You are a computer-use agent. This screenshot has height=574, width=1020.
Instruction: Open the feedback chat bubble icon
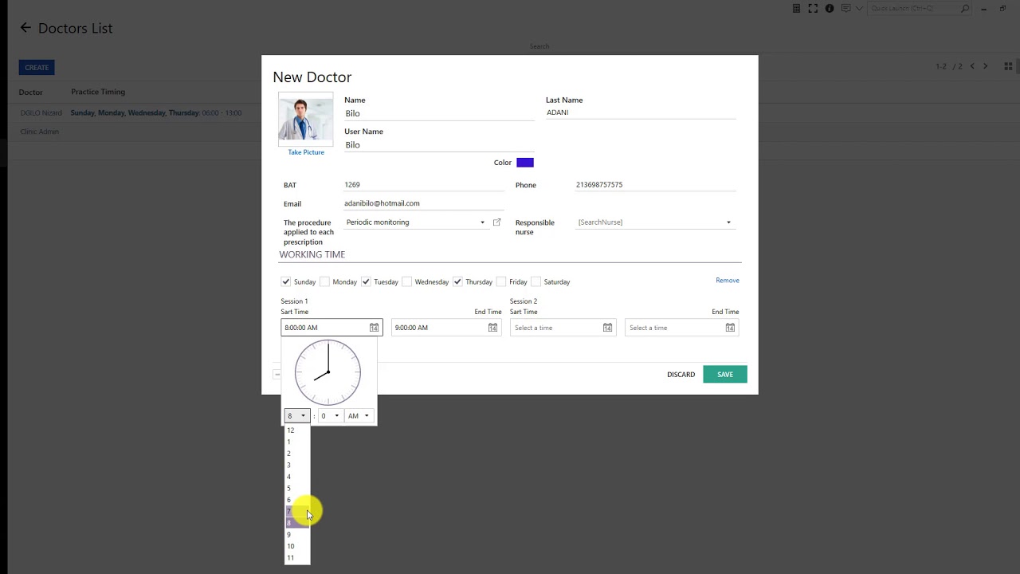pyautogui.click(x=846, y=8)
